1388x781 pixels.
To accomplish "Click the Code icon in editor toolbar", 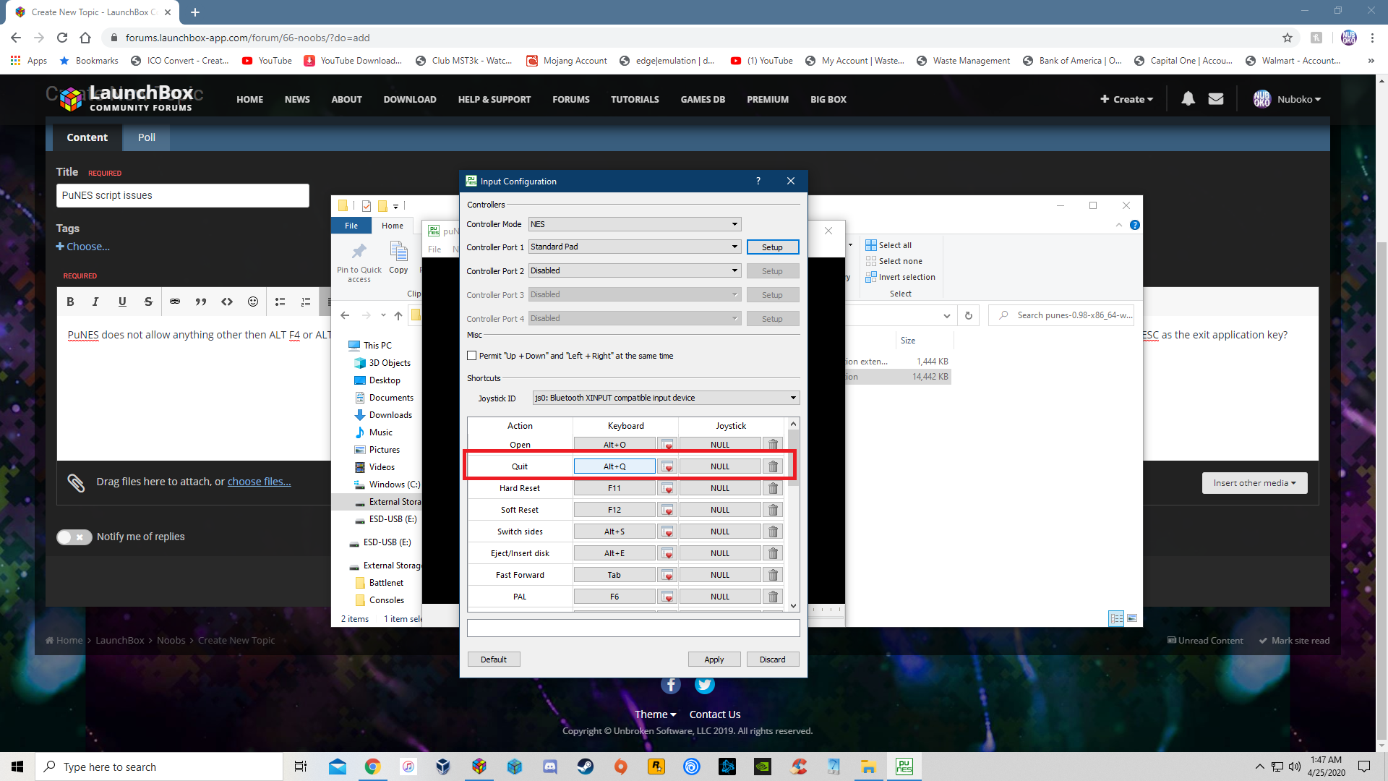I will click(227, 302).
